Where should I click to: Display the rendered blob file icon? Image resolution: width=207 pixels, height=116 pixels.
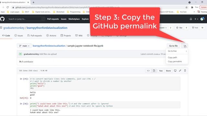coord(154,71)
